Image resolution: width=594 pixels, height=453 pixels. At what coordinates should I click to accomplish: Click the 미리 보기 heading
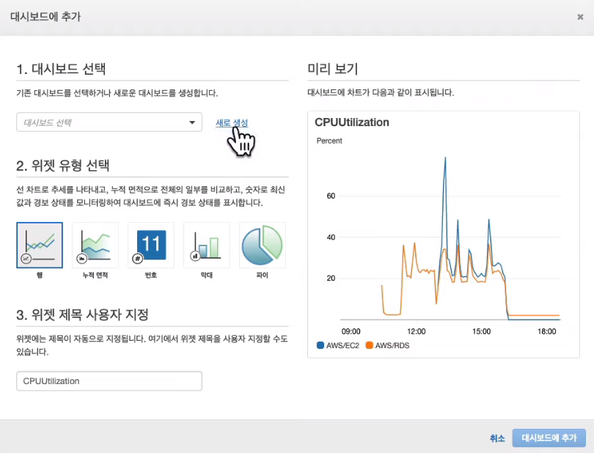(333, 69)
